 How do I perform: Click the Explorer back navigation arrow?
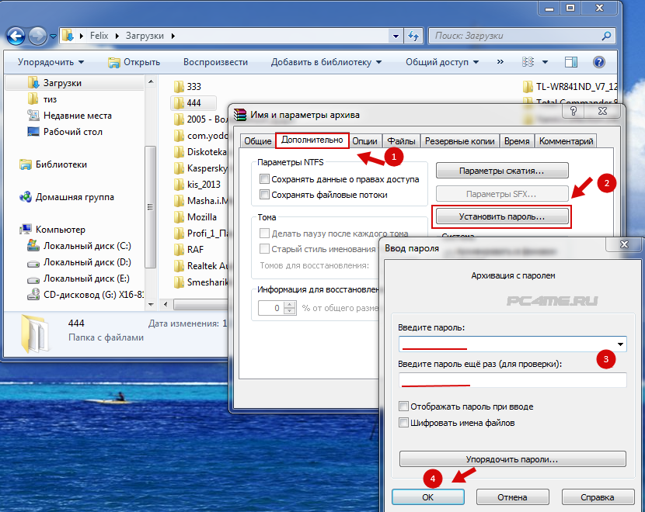[16, 36]
